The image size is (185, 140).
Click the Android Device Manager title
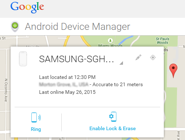tap(78, 27)
